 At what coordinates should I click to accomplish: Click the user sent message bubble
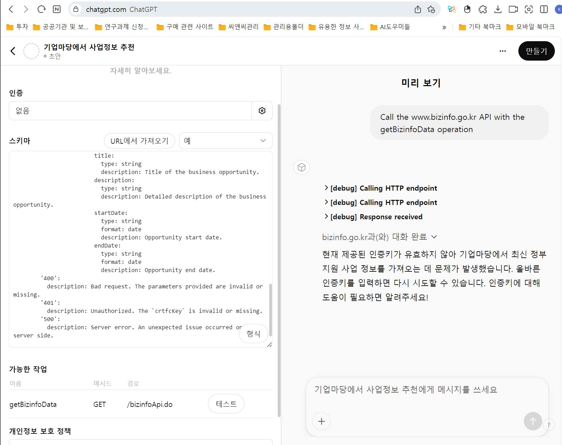tap(459, 123)
